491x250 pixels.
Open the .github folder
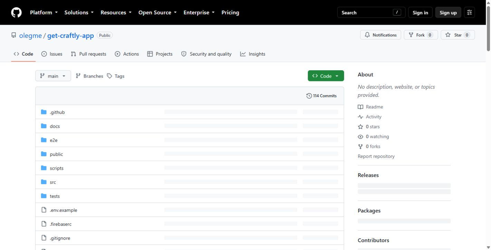click(x=57, y=112)
